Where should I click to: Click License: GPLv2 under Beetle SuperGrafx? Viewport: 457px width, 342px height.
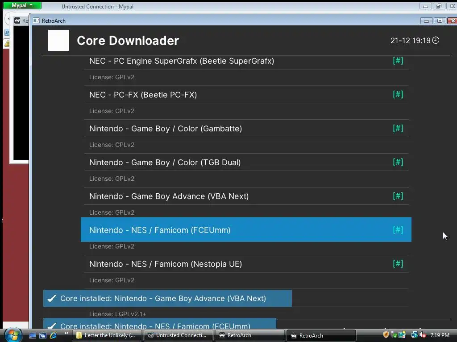(112, 77)
